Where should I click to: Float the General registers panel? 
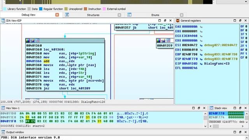(x=240, y=21)
